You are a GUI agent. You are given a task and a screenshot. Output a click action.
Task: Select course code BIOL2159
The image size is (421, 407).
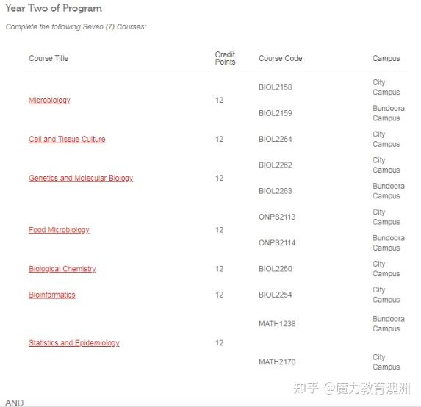(x=276, y=113)
